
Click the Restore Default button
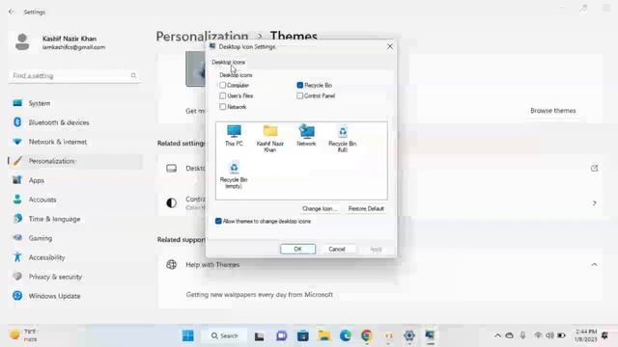(x=366, y=208)
